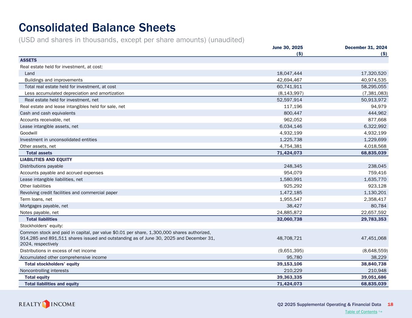
Task: Click the Realty Income logo icon
Action: tap(46, 304)
